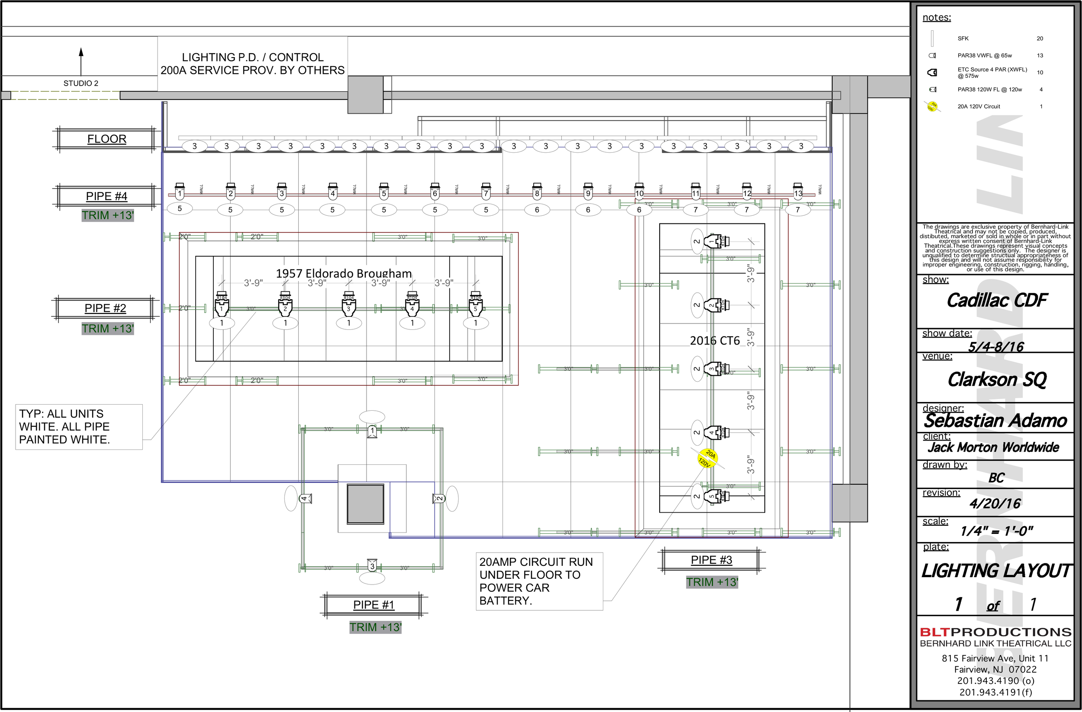
Task: Select fixture 7 on Pipe #4
Action: click(486, 191)
